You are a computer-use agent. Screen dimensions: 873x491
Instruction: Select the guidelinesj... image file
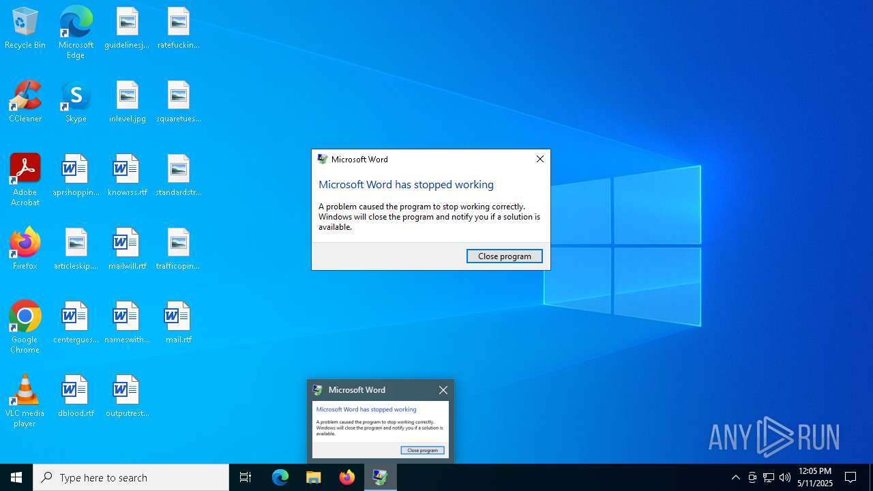[x=127, y=28]
